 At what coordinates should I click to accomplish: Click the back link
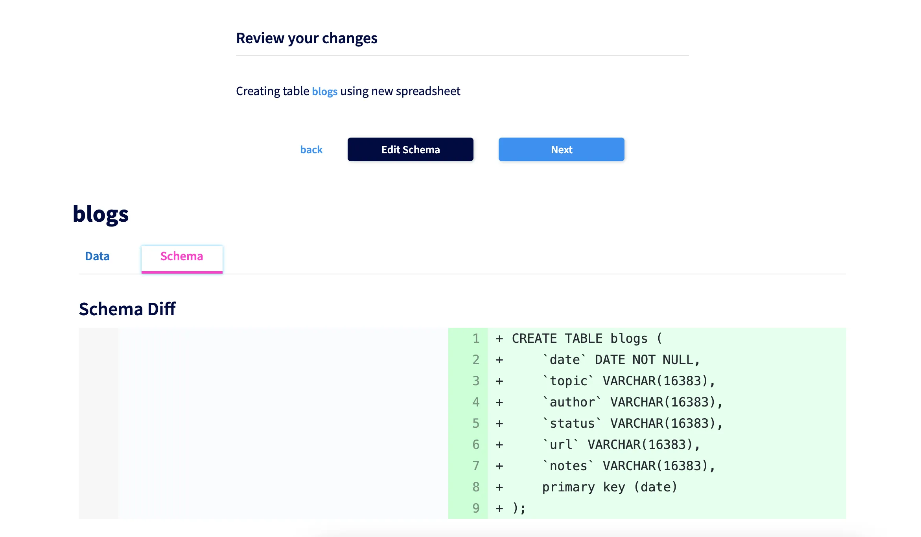point(311,150)
